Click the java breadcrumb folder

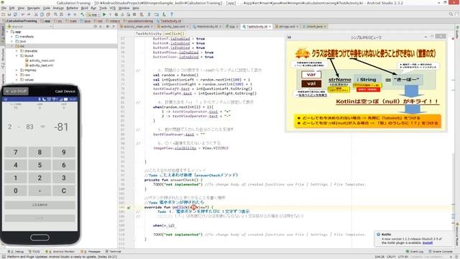coord(86,21)
